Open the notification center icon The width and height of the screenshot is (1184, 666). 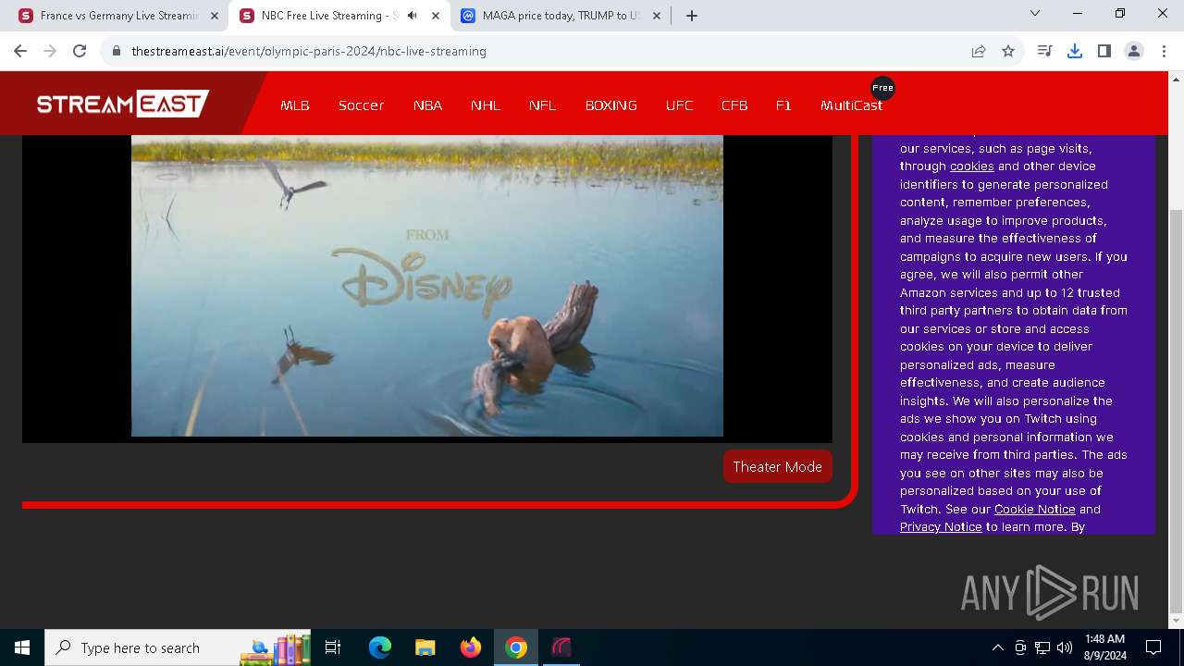(x=1153, y=647)
